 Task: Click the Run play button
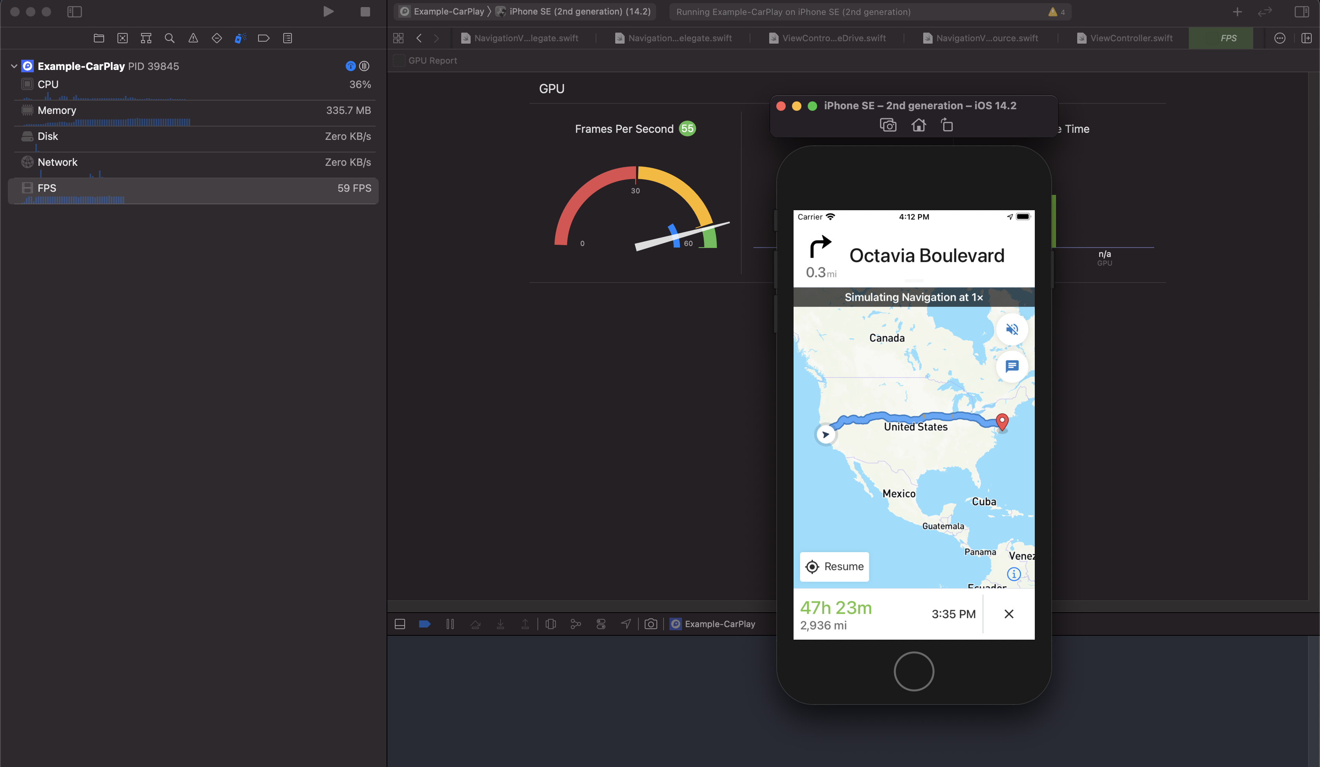click(328, 11)
